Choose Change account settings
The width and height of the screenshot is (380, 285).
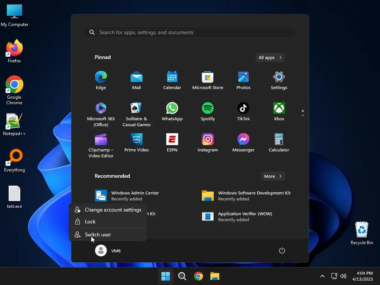(108, 210)
